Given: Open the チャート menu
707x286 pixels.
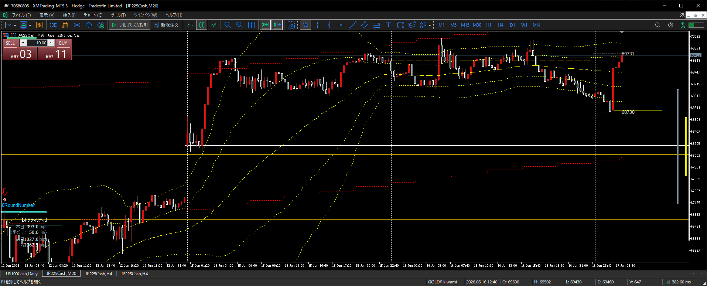Looking at the screenshot, I should tap(93, 15).
